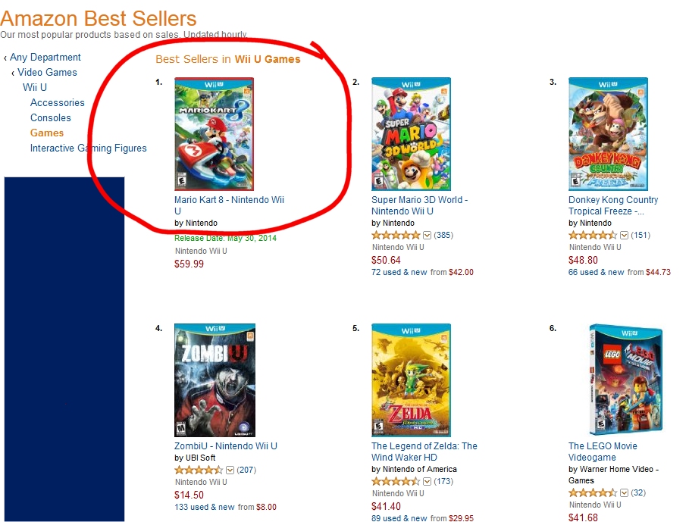689x522 pixels.
Task: Navigate to Video Games category
Action: (47, 73)
